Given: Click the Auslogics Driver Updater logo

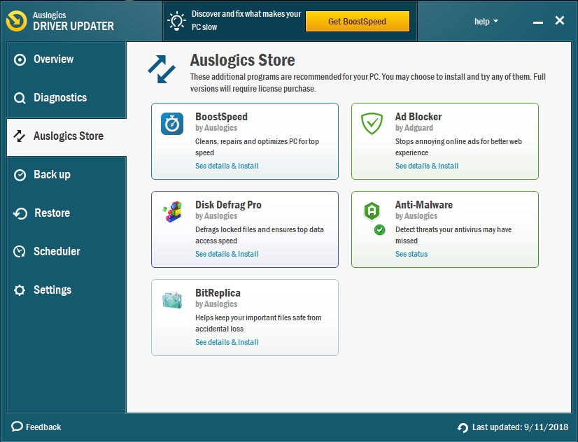Looking at the screenshot, I should pos(17,21).
